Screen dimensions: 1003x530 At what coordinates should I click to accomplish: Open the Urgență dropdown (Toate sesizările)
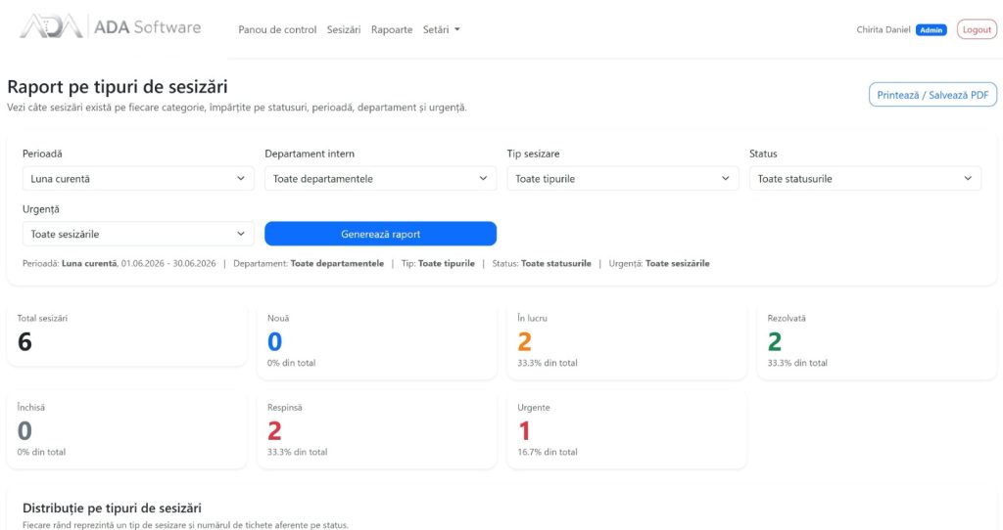coord(138,234)
